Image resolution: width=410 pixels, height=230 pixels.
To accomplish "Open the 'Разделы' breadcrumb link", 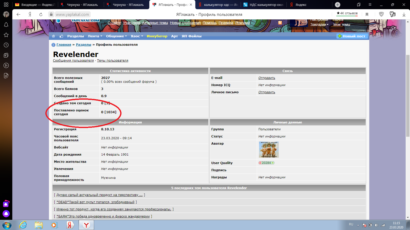I will pyautogui.click(x=84, y=45).
